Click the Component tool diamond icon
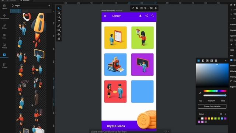 (59, 34)
